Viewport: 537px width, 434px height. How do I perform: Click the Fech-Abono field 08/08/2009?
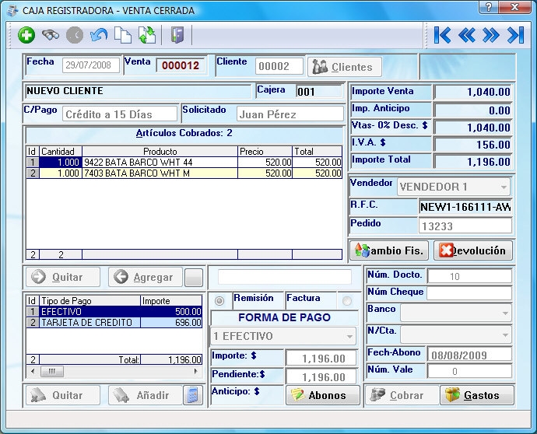pos(469,355)
